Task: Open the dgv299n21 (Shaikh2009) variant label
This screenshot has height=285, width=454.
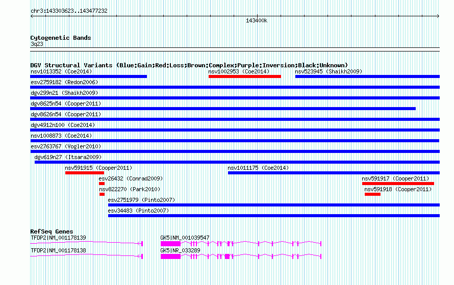Action: (64, 93)
